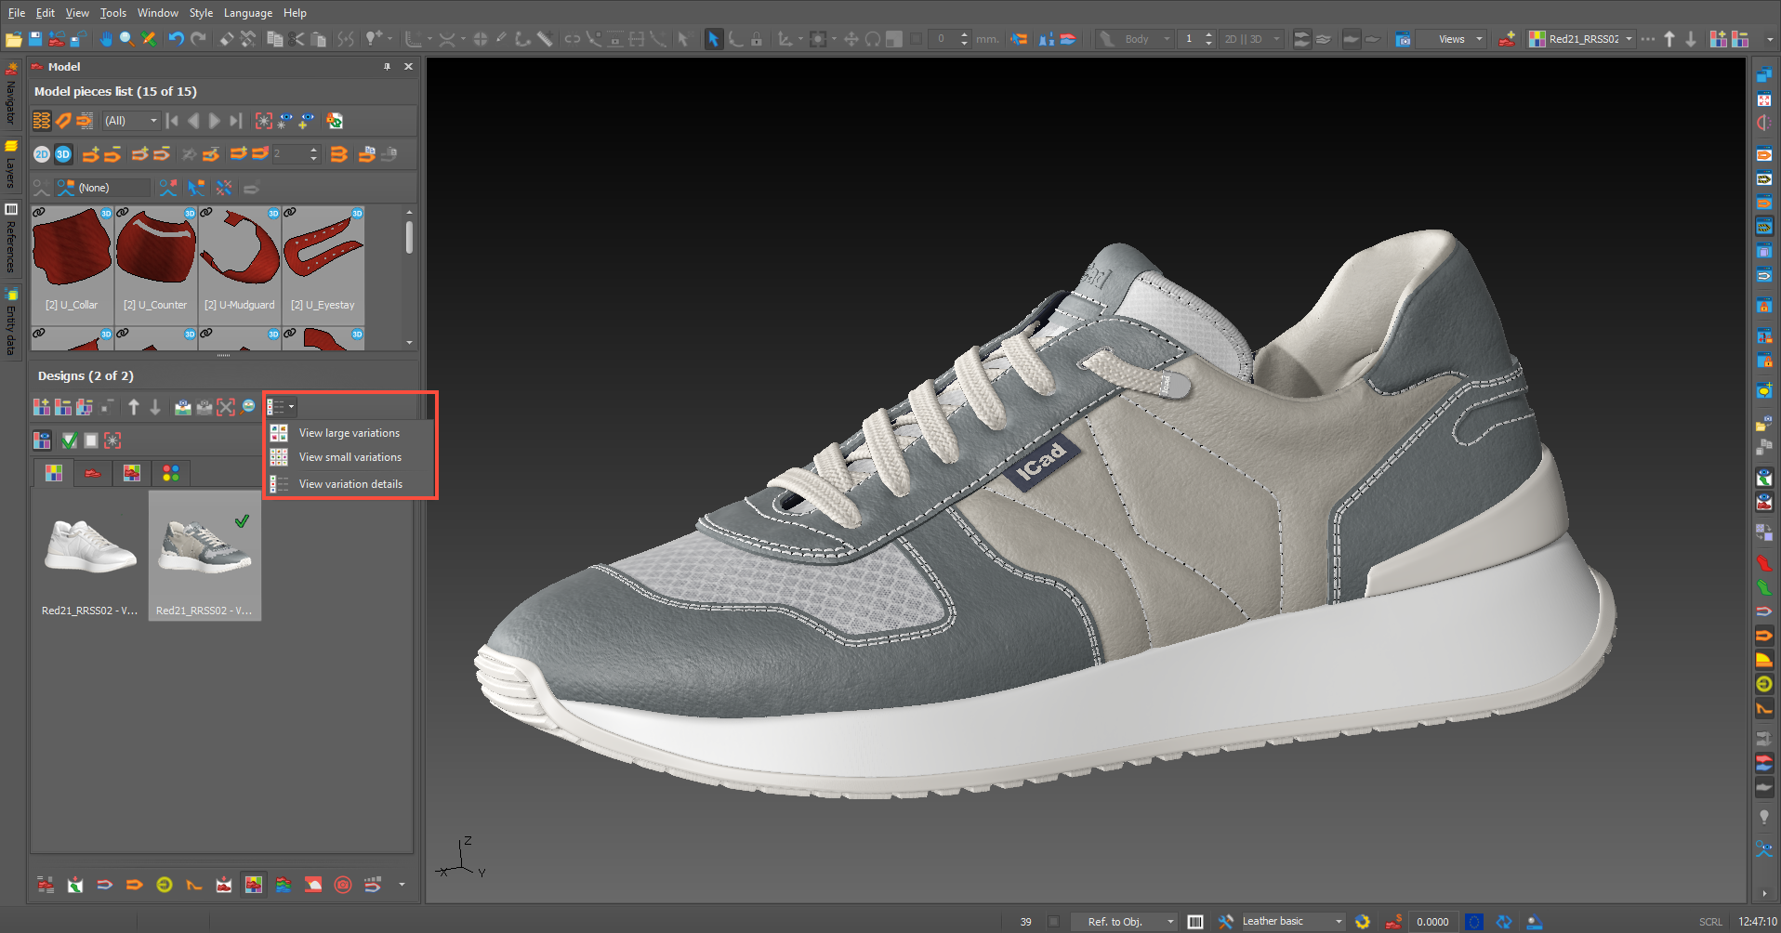The image size is (1781, 933).
Task: Open the Layers side tab
Action: point(11,165)
